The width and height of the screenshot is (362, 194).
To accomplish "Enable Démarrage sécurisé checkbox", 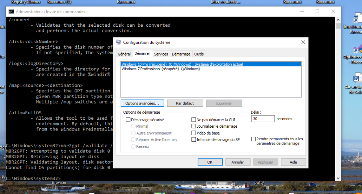I will tap(128, 120).
